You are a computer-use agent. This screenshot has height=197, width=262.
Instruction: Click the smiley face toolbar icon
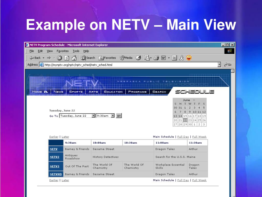pyautogui.click(x=189, y=58)
